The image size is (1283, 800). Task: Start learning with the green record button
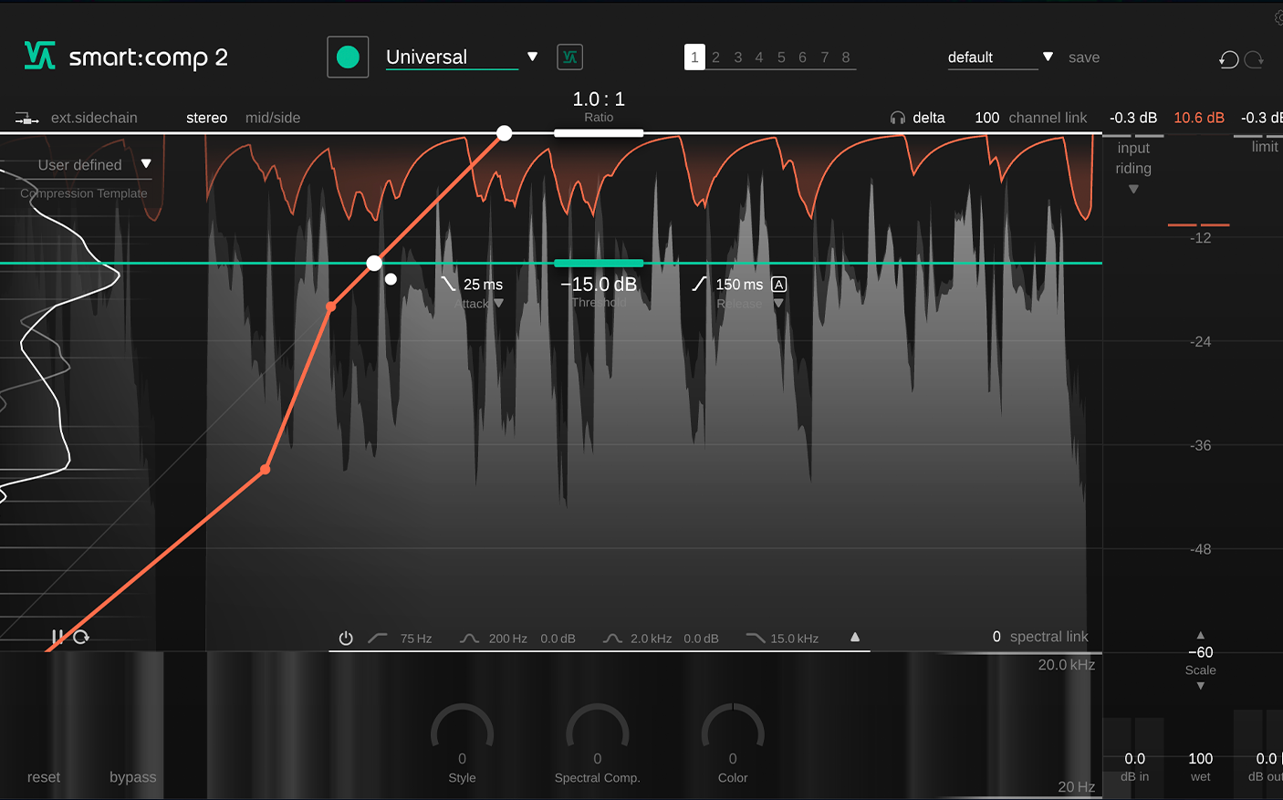pyautogui.click(x=348, y=57)
